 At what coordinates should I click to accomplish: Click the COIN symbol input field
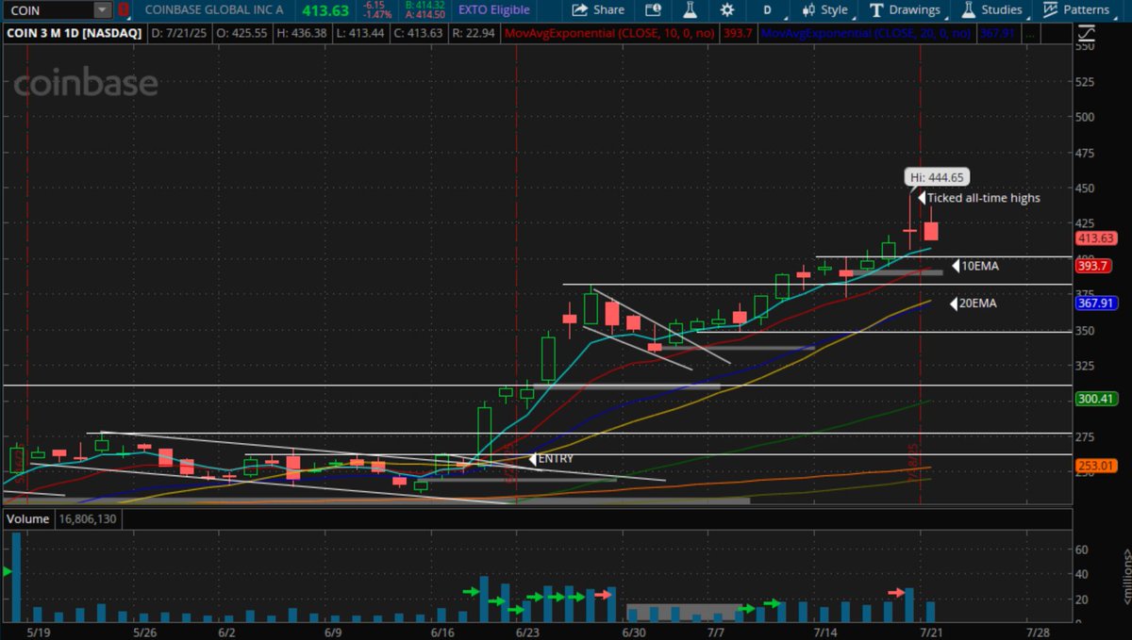click(x=48, y=10)
